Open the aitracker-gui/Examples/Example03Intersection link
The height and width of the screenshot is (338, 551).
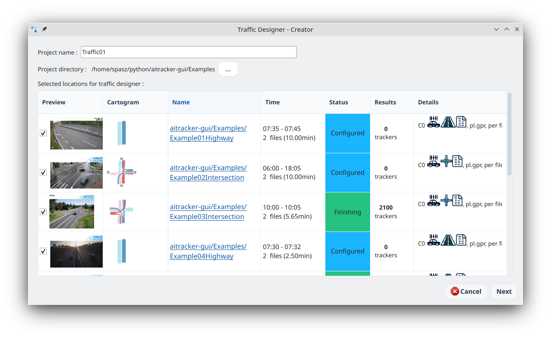[x=208, y=212]
